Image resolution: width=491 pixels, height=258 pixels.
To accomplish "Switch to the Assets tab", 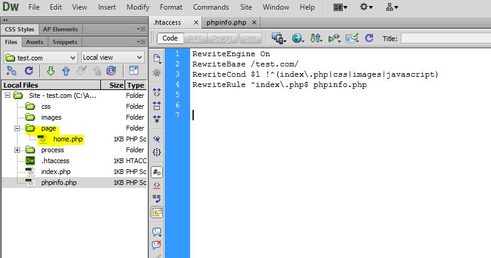I will 35,42.
